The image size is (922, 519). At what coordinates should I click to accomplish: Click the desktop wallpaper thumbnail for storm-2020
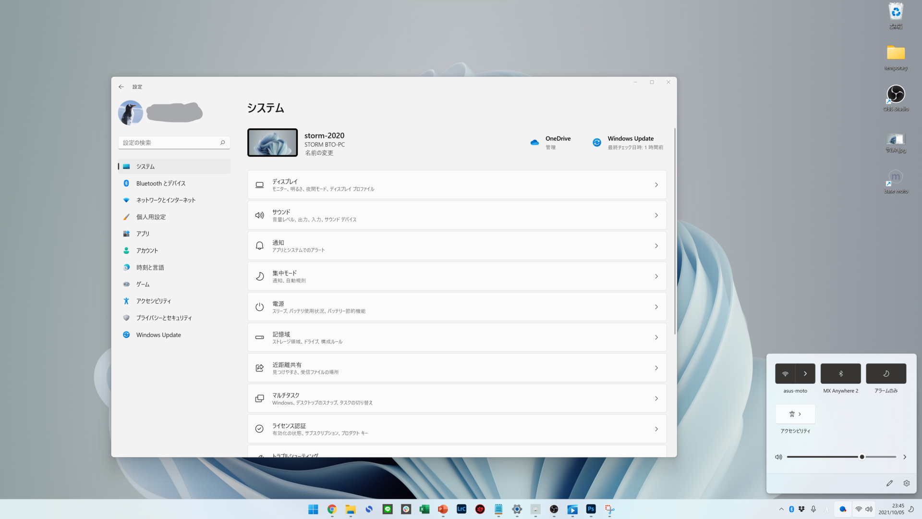(x=272, y=143)
